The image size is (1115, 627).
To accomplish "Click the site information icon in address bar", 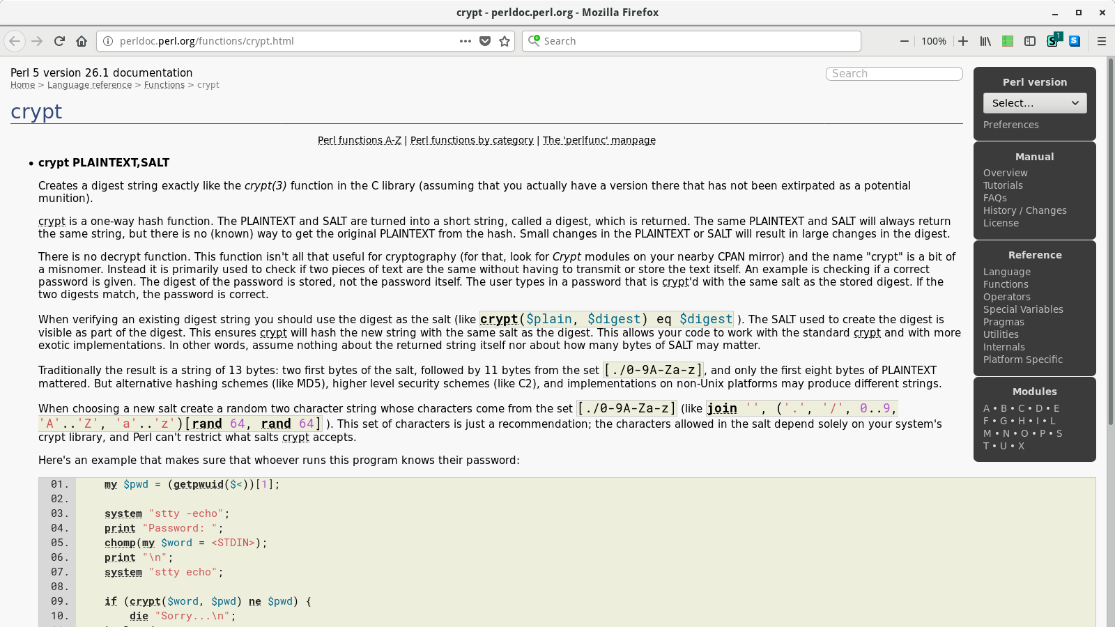I will [x=107, y=41].
